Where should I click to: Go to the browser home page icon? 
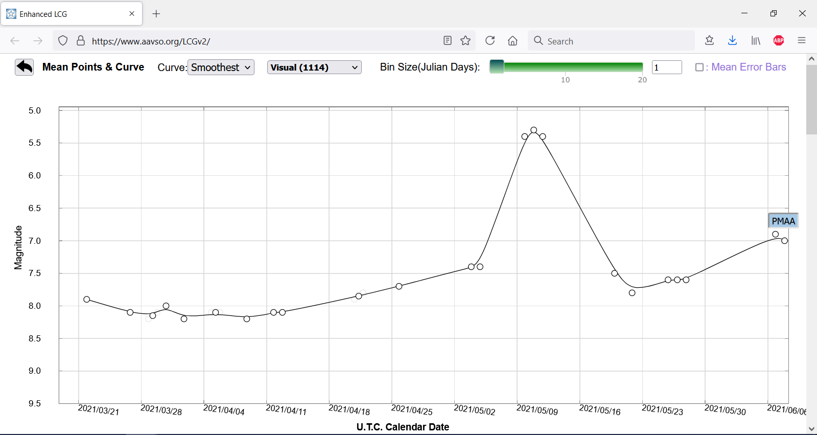pyautogui.click(x=512, y=41)
